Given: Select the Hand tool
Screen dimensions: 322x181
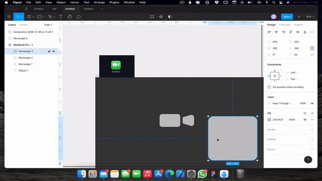Looking at the screenshot, I should pos(70,17).
